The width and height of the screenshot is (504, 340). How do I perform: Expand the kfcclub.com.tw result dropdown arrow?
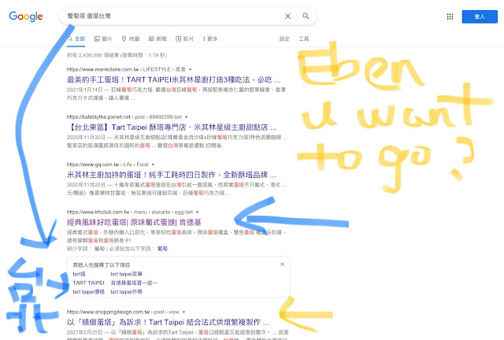pyautogui.click(x=198, y=212)
